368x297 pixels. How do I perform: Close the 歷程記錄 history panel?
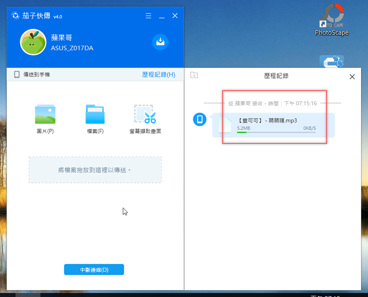352,77
